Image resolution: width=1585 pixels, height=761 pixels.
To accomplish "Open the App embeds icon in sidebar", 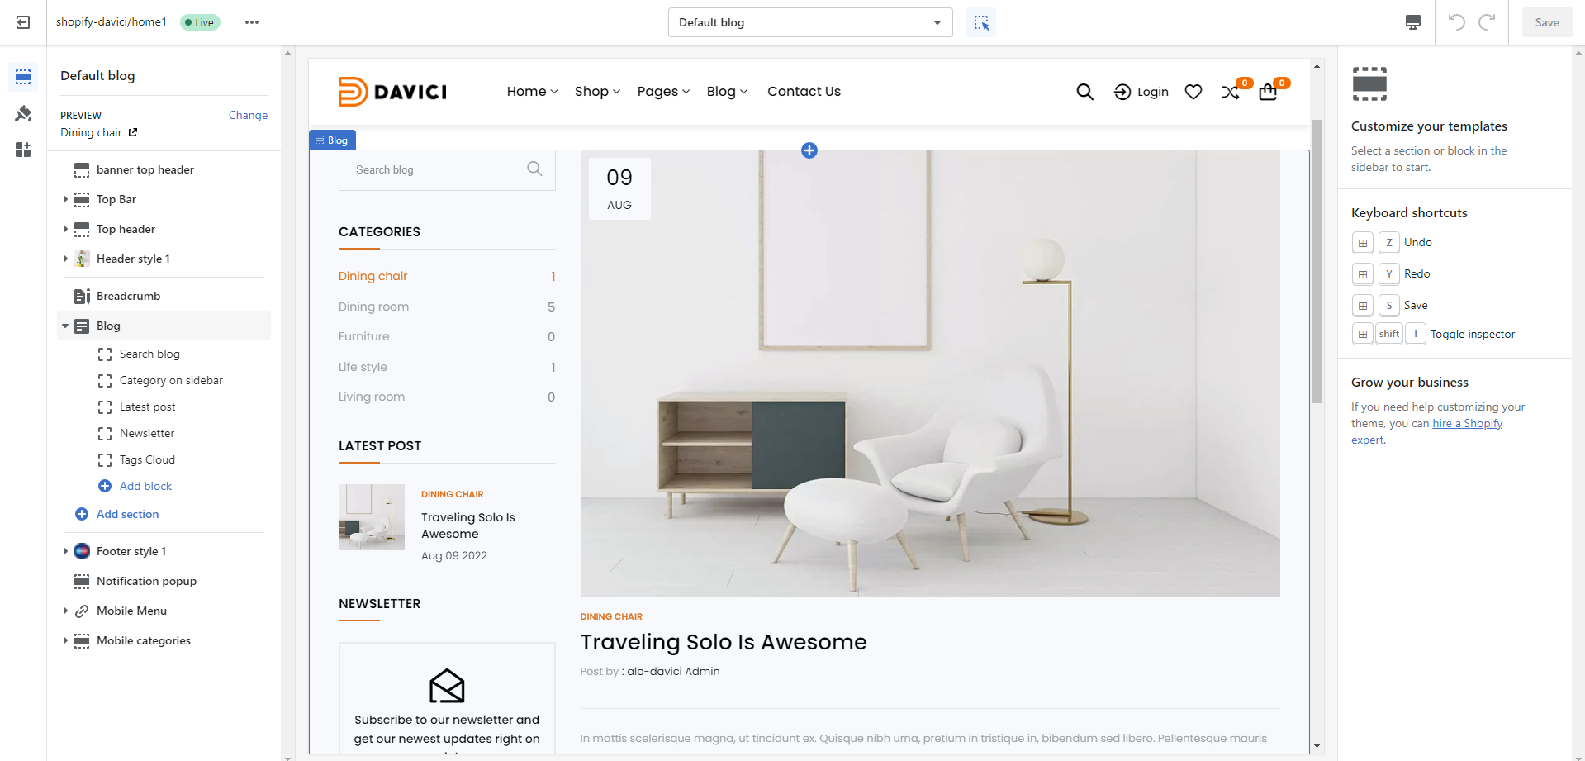I will click(x=23, y=150).
